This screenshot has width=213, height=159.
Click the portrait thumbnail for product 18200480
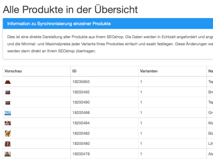point(8,144)
